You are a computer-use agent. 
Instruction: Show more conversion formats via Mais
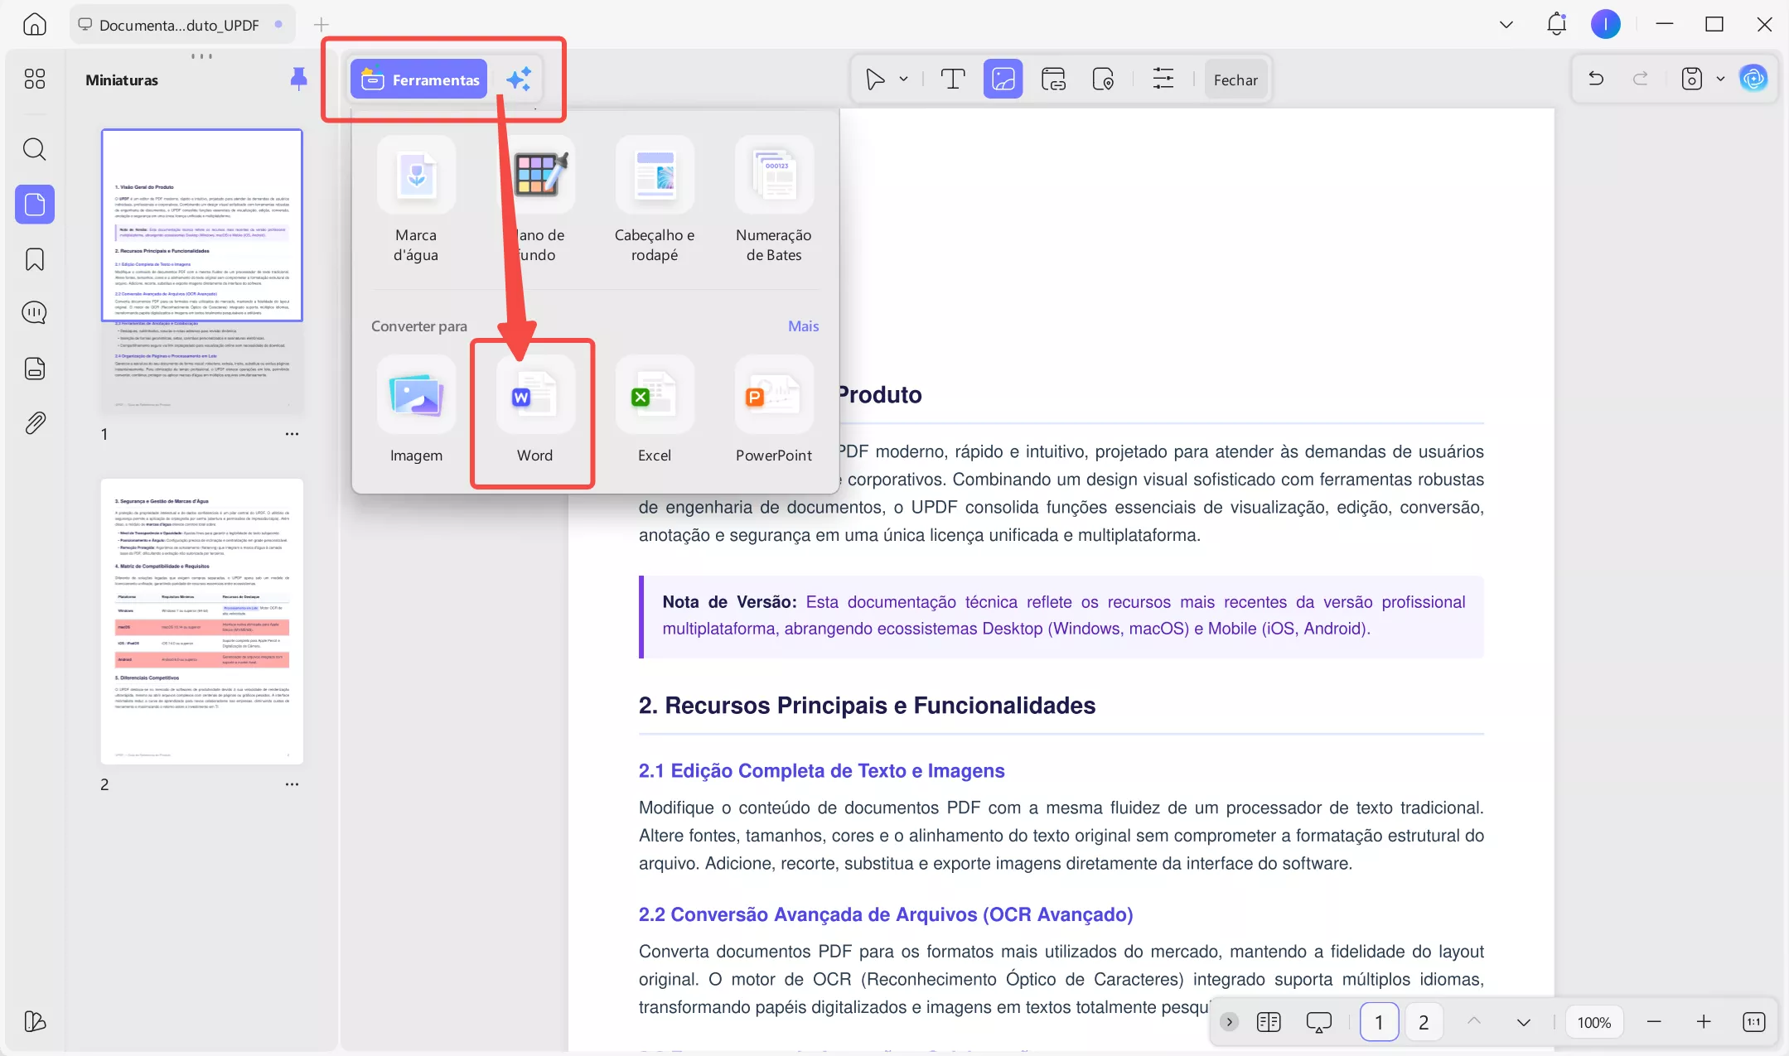[x=803, y=326]
